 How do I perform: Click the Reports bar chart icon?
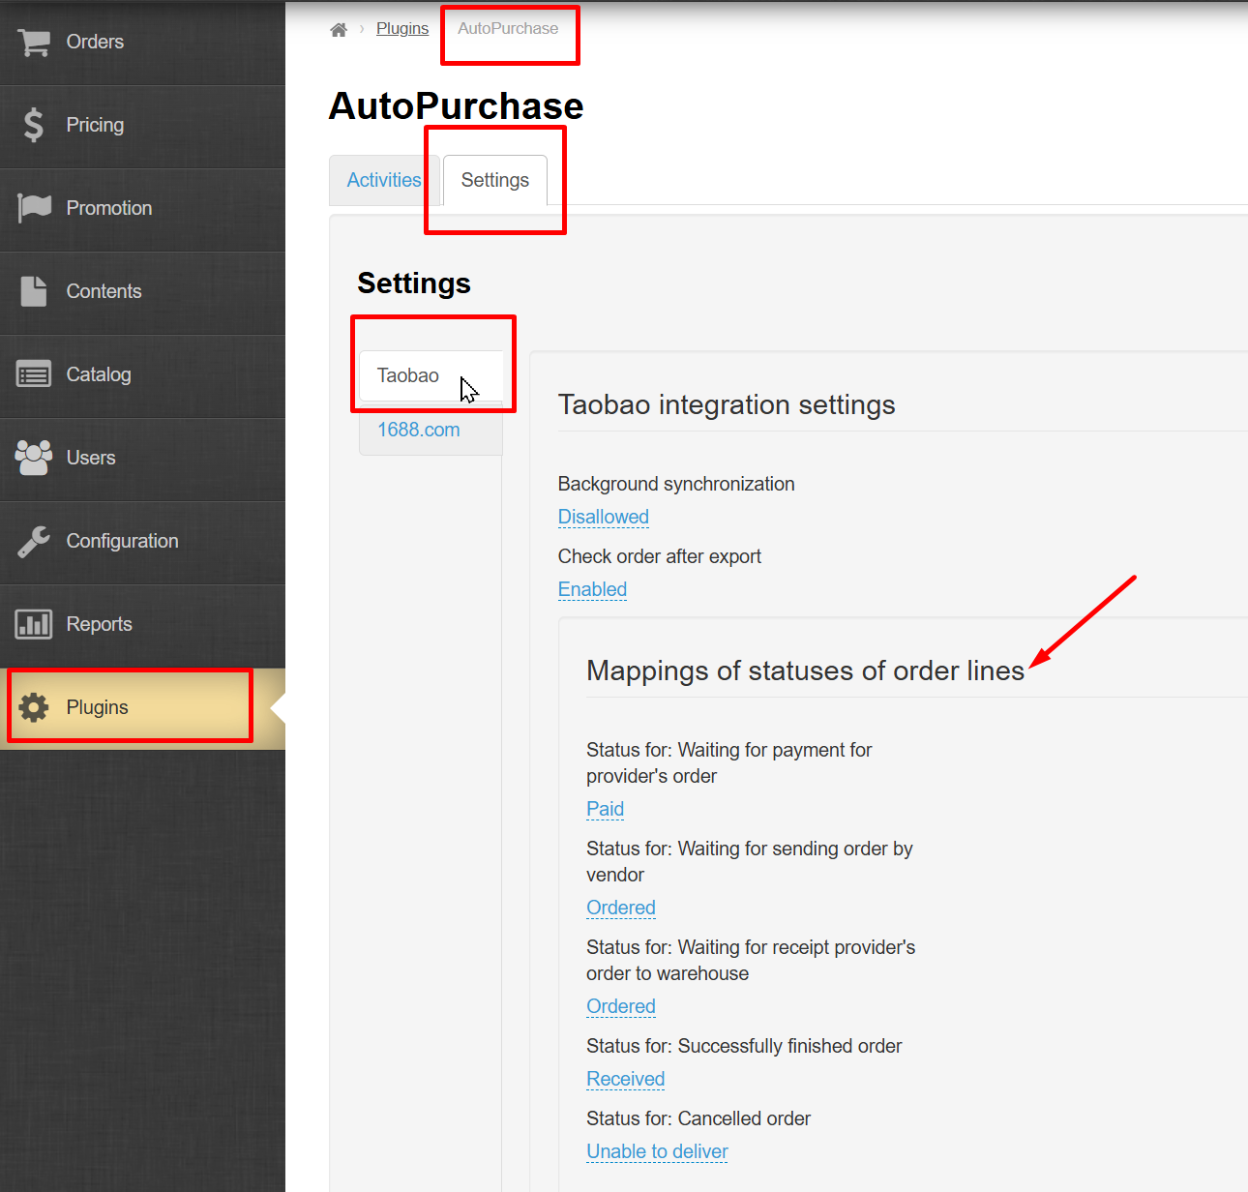[x=34, y=624]
